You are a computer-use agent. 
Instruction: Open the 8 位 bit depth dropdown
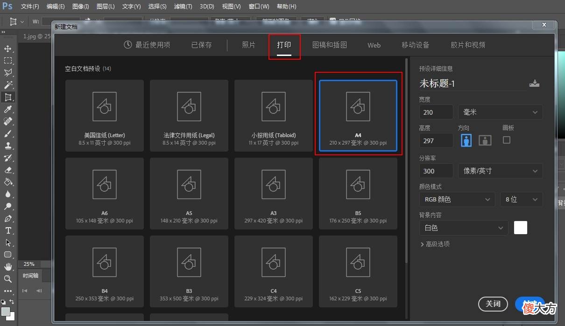522,200
